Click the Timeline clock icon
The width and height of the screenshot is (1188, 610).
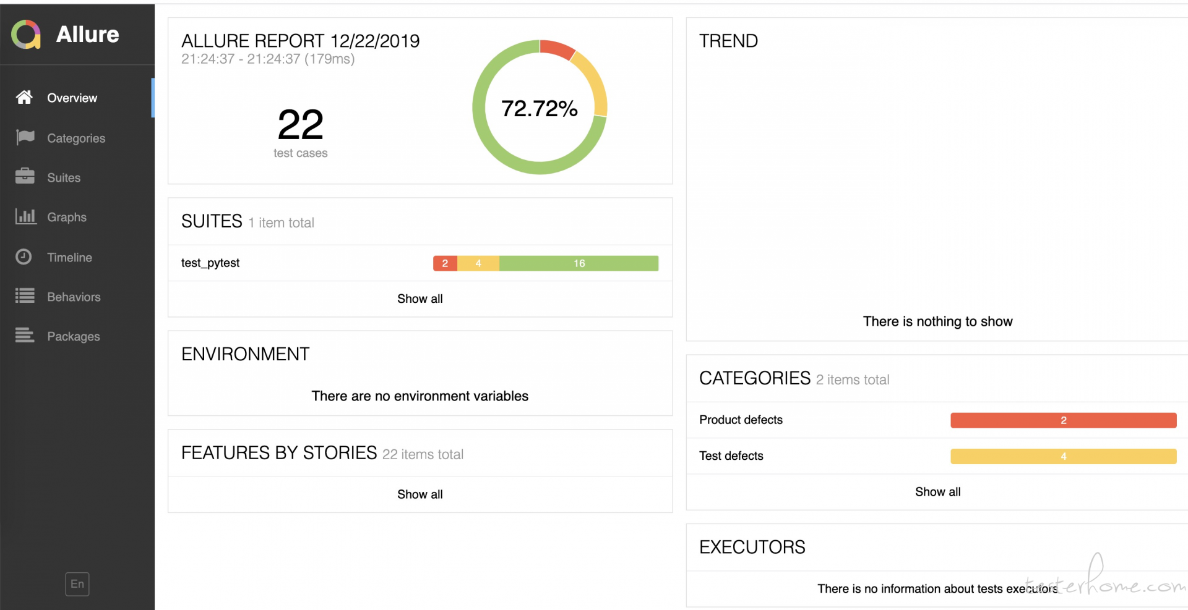[x=24, y=256]
